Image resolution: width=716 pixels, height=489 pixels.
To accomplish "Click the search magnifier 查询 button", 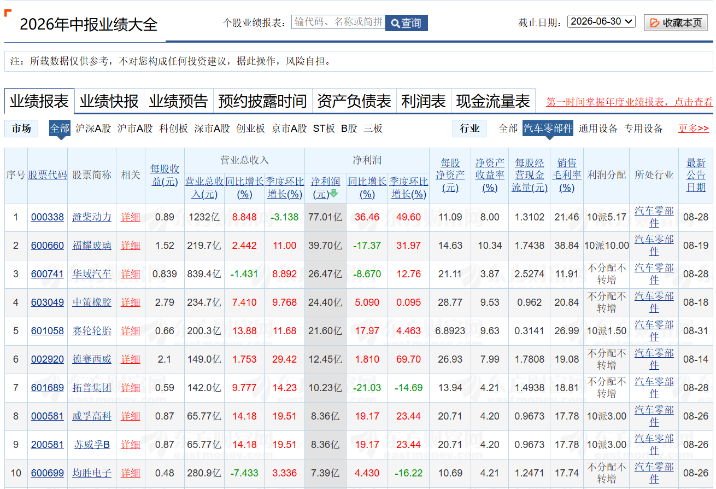I will click(406, 23).
